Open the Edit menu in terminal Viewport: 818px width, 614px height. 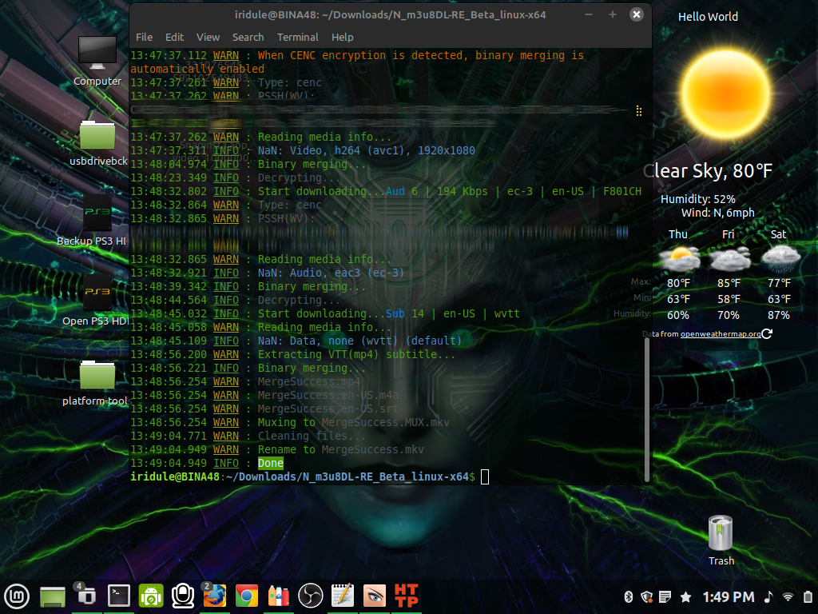coord(174,37)
